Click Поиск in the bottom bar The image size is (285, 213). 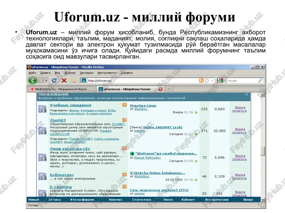coord(168,200)
